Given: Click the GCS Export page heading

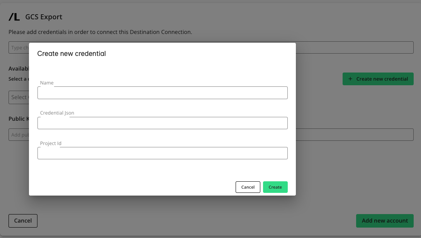Looking at the screenshot, I should click(44, 17).
